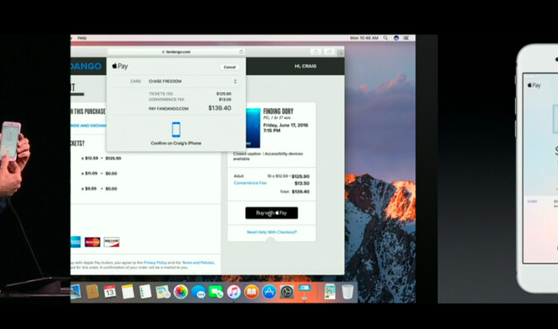Open the Terms and Policies link
The width and height of the screenshot is (558, 329).
198,262
